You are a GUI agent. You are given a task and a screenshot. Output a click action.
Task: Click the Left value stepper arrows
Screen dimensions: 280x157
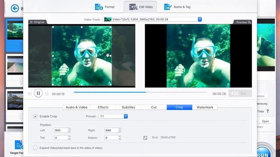coord(69,130)
